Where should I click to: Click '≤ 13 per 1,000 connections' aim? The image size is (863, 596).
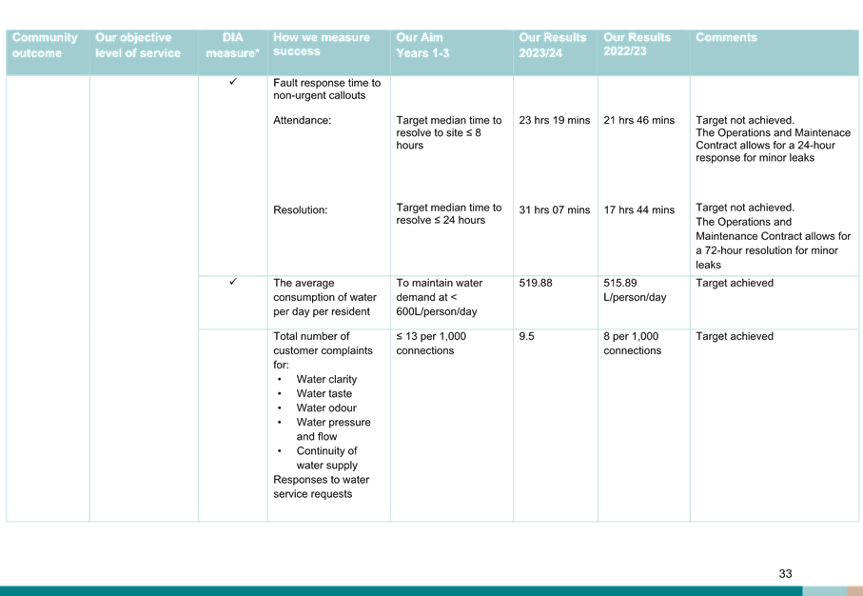pyautogui.click(x=431, y=343)
